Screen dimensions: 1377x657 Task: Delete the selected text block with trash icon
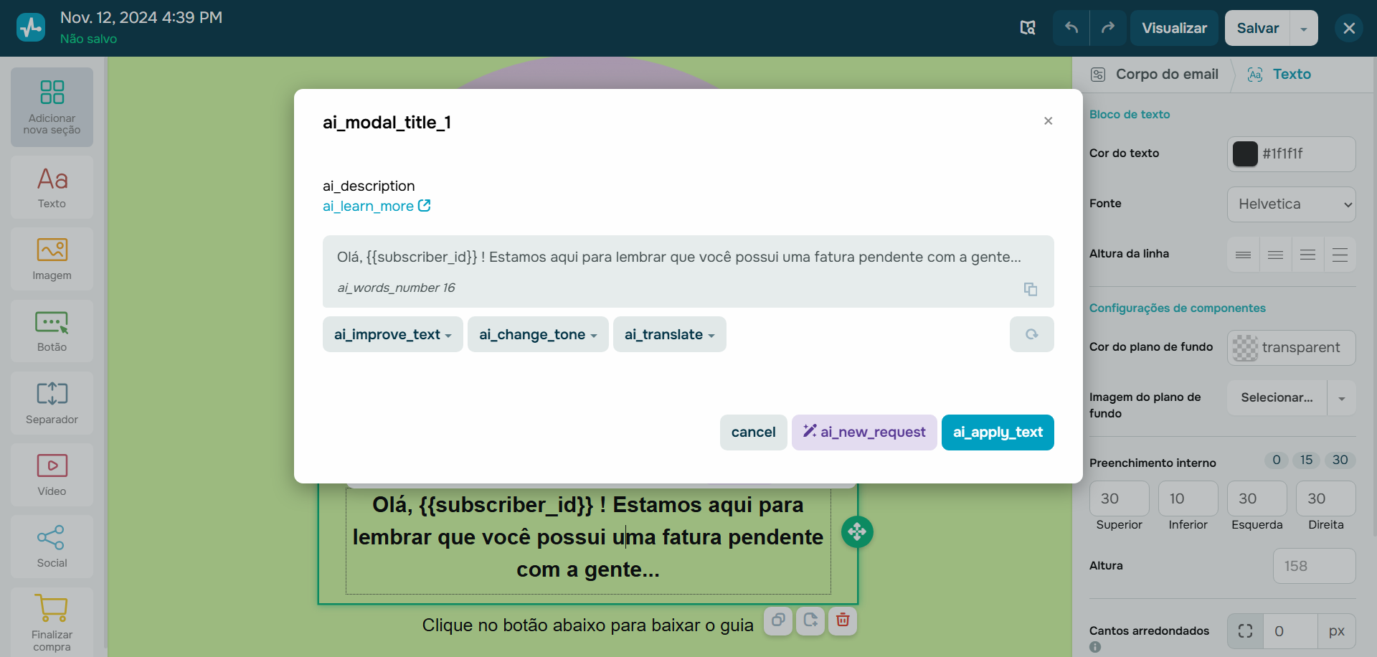(x=842, y=621)
